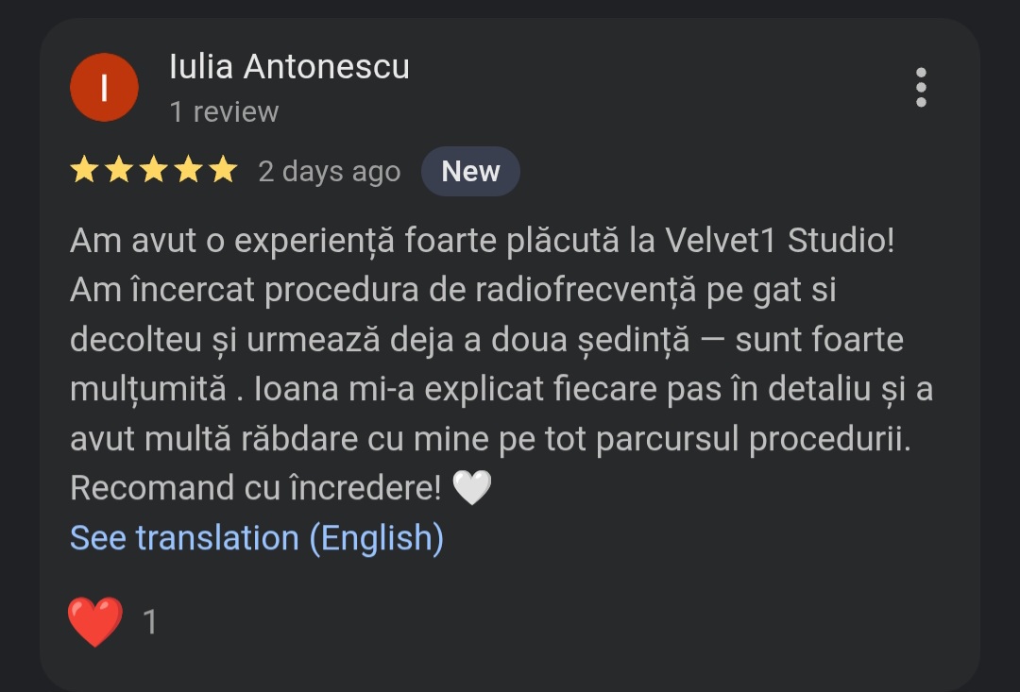Expand review options via the vertical dots
The width and height of the screenshot is (1020, 692).
click(921, 87)
